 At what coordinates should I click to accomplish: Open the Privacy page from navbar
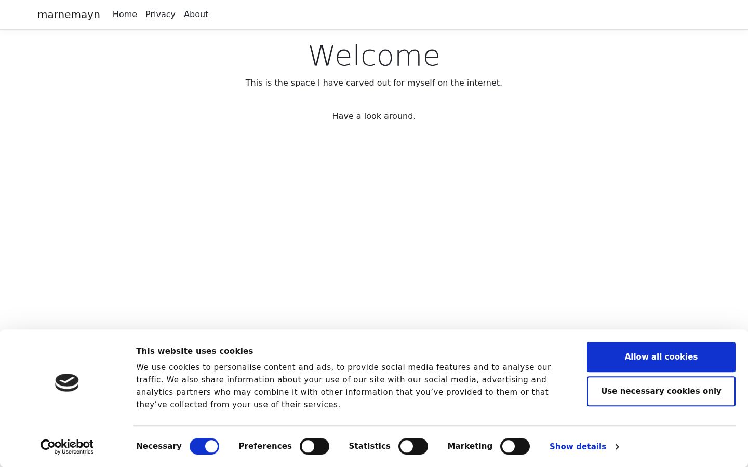pos(160,15)
